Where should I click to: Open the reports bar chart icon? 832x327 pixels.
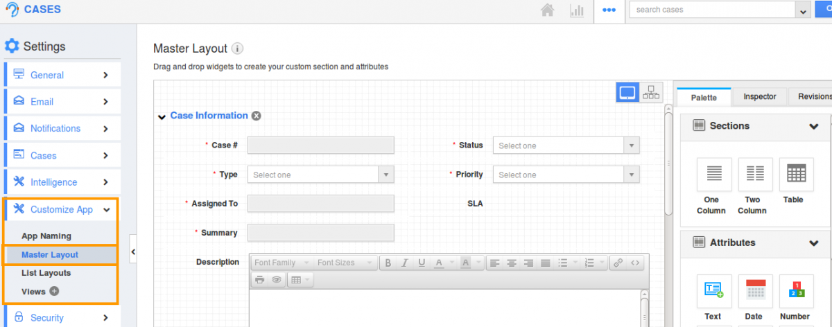pos(576,10)
